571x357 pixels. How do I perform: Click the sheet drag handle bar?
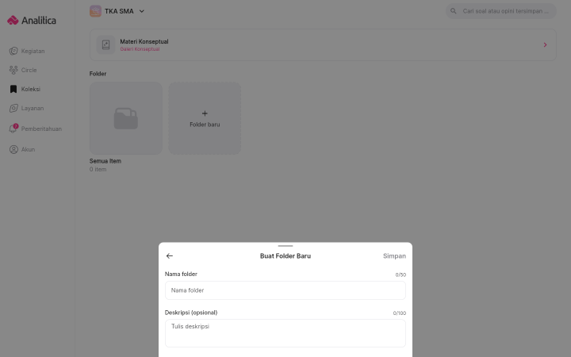pyautogui.click(x=285, y=246)
